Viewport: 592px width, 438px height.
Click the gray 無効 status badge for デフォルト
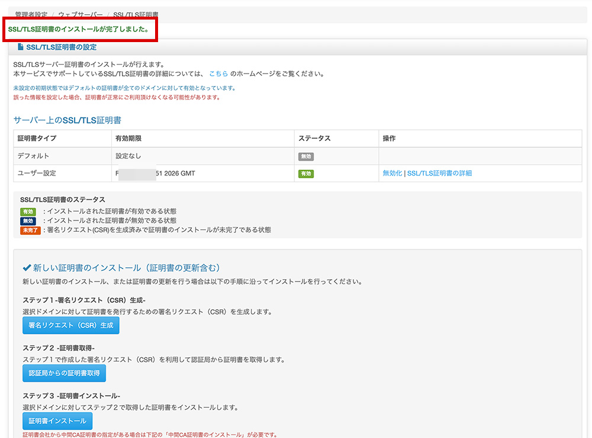pos(307,156)
